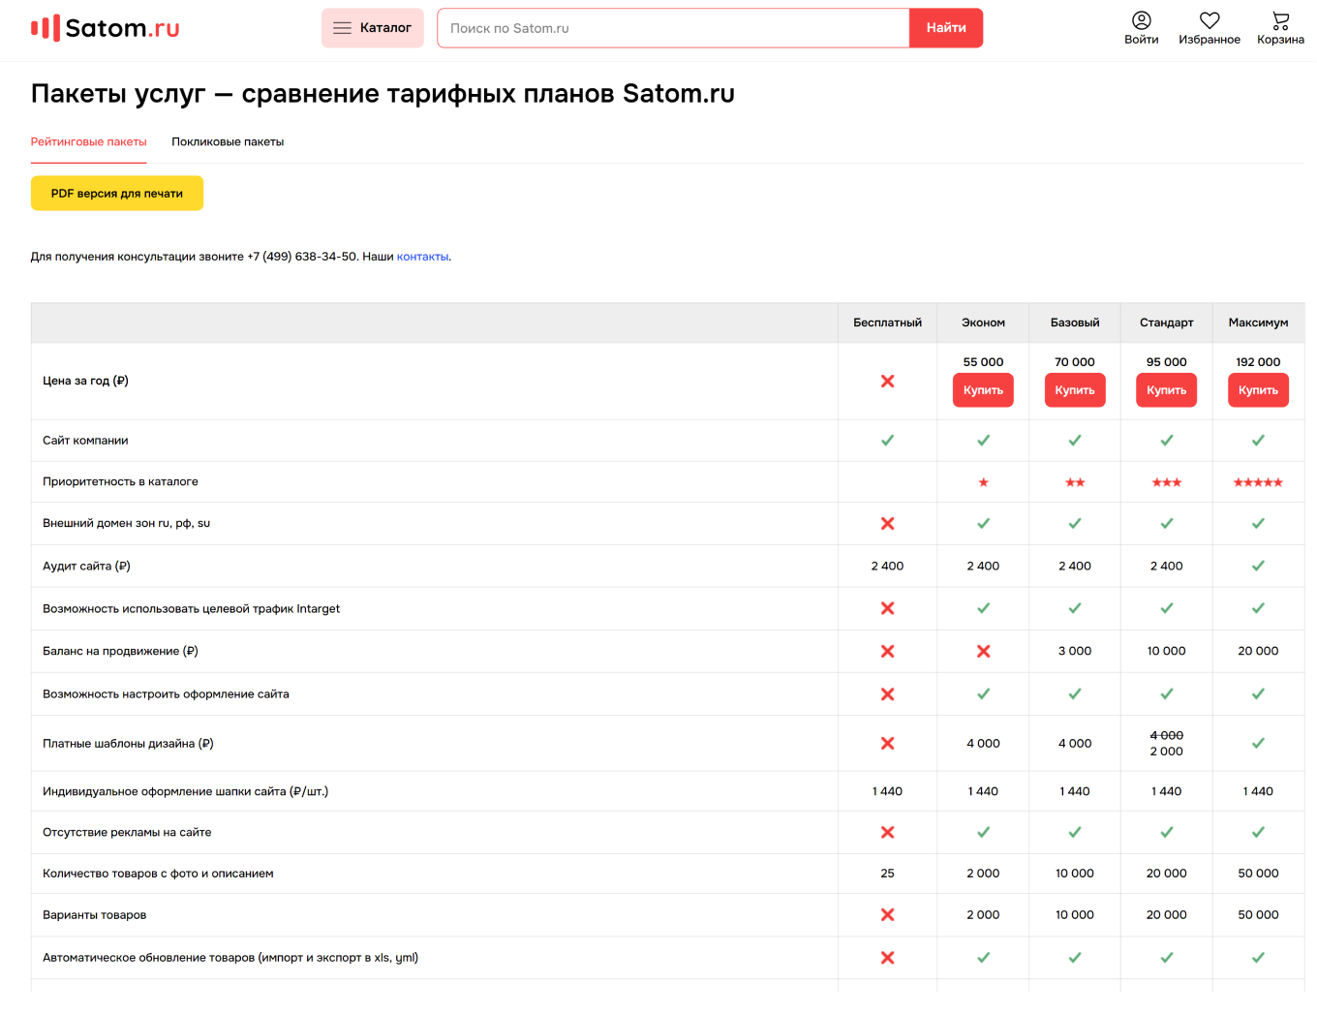This screenshot has height=1014, width=1317.
Task: Select the Рейтинговые пакеты tab
Action: pos(89,142)
